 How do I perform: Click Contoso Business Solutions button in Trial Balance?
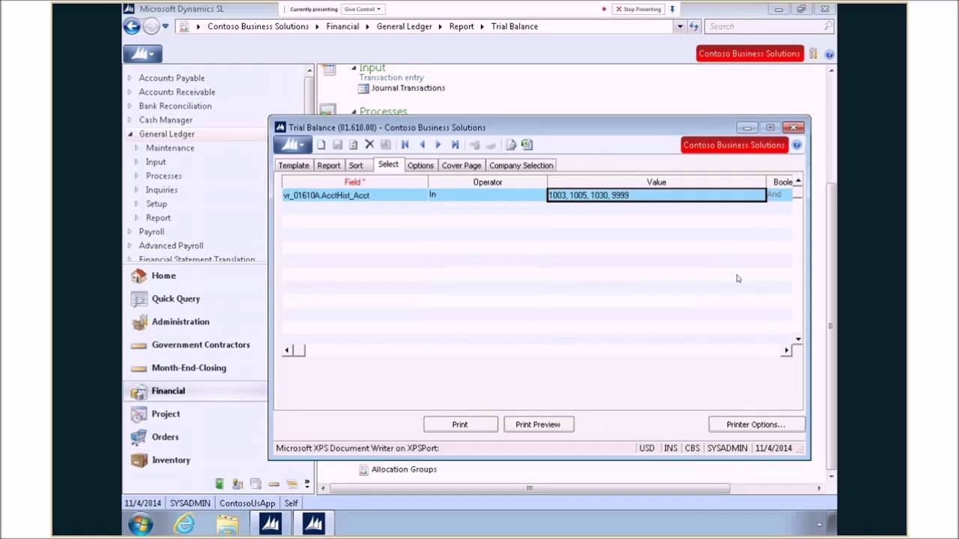tap(733, 145)
